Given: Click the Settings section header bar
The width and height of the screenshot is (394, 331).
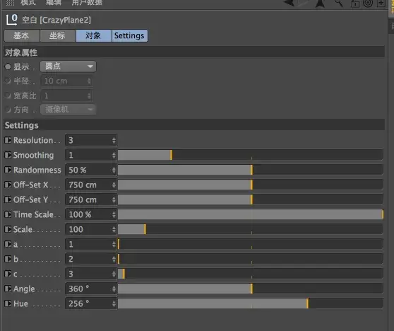Looking at the screenshot, I should [193, 125].
